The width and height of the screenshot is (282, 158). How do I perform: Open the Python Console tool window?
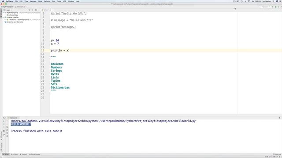[x=35, y=154]
